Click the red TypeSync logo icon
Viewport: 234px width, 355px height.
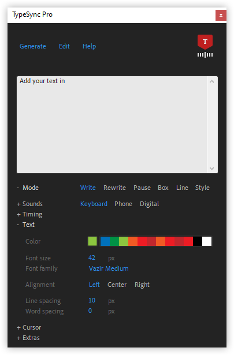(205, 46)
